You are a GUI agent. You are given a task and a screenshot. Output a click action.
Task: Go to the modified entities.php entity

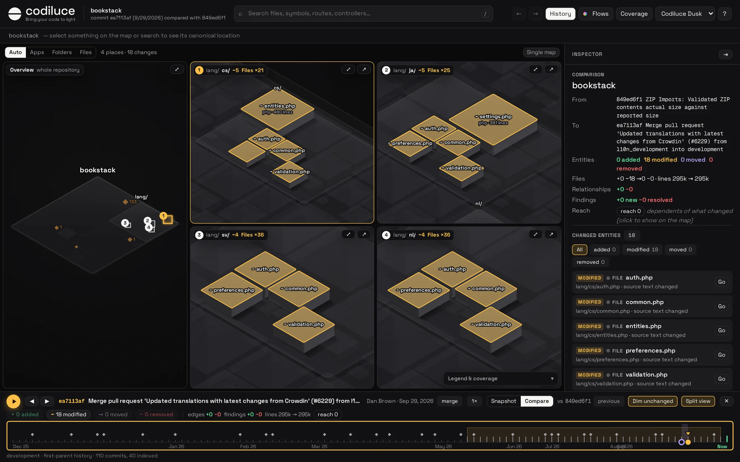[721, 330]
